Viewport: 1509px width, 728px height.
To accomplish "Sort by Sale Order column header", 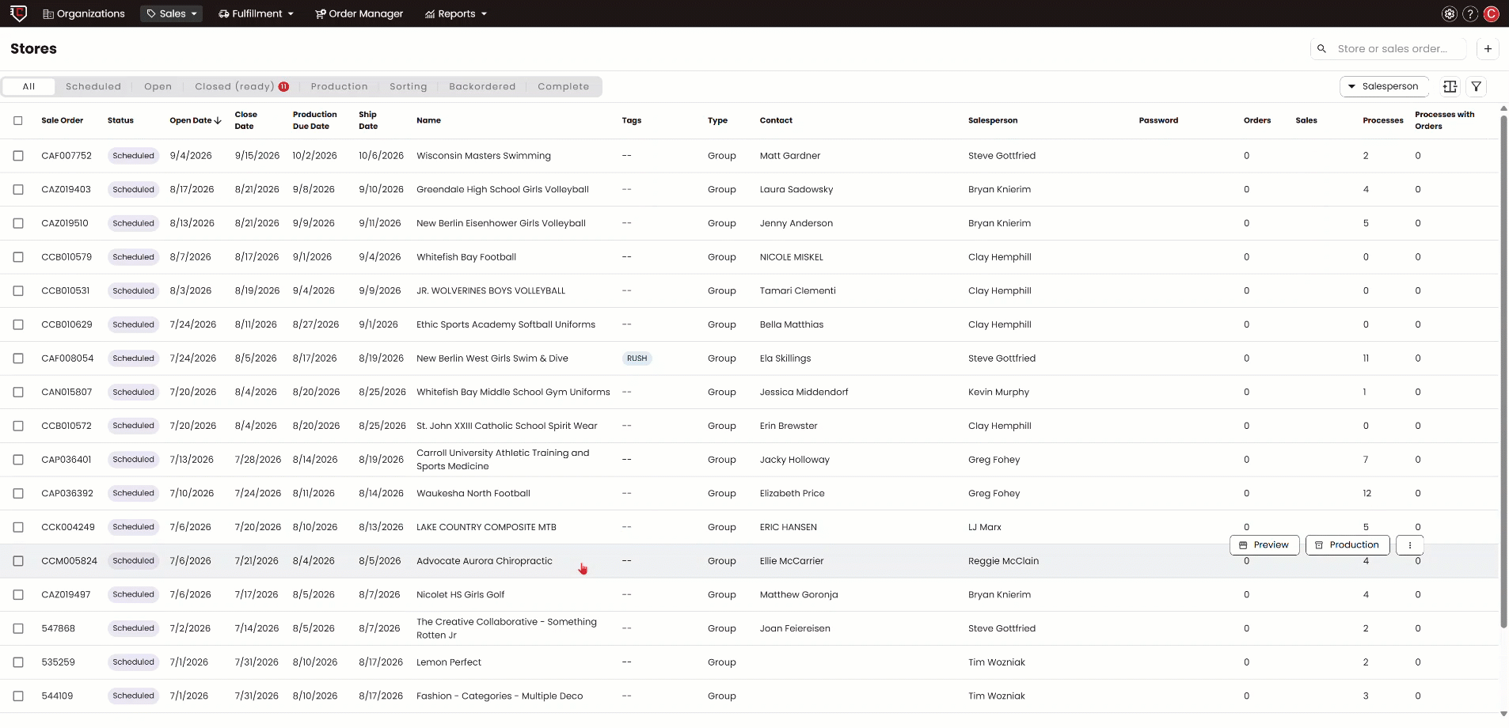I will point(62,120).
